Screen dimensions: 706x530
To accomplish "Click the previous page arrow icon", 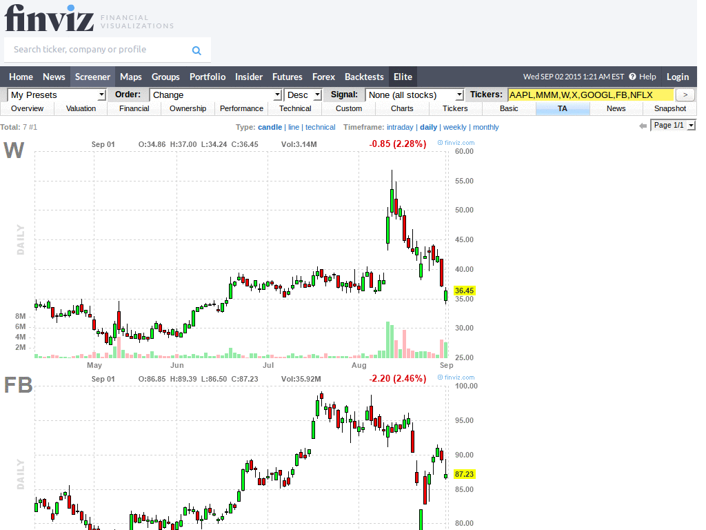I will [643, 125].
